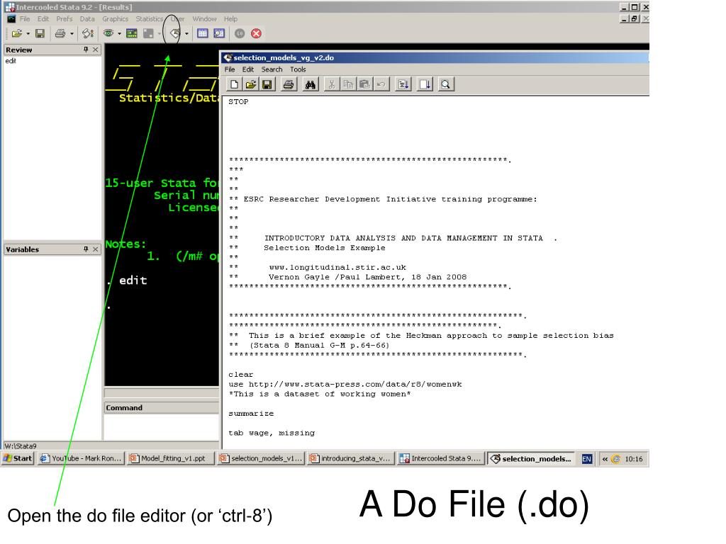Expand the Open file dropdown arrow in Stata toolbar
726x544 pixels.
click(x=28, y=34)
